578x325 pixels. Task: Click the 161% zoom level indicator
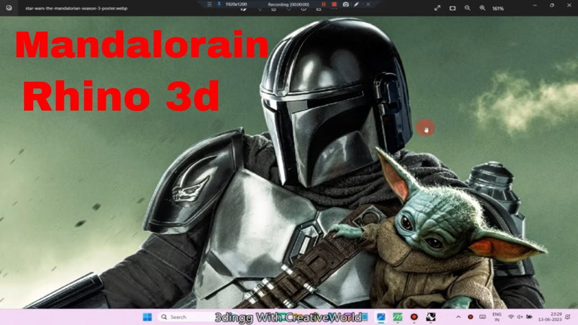(x=498, y=8)
